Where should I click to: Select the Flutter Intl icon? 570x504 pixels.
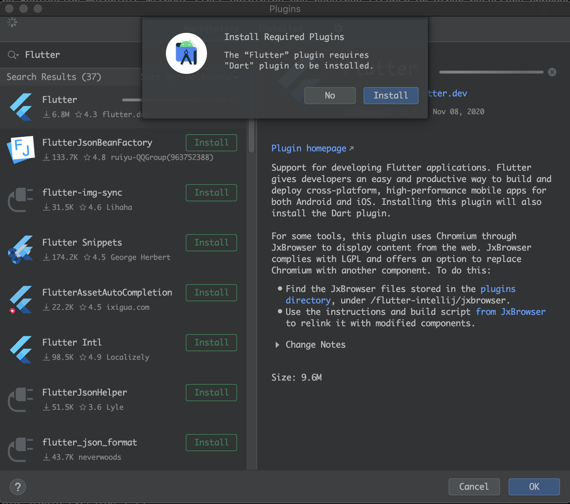21,349
